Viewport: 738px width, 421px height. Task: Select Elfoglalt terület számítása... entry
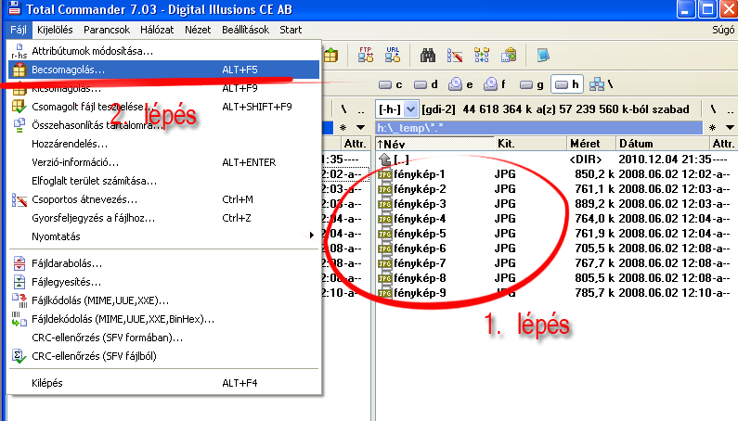click(x=163, y=181)
